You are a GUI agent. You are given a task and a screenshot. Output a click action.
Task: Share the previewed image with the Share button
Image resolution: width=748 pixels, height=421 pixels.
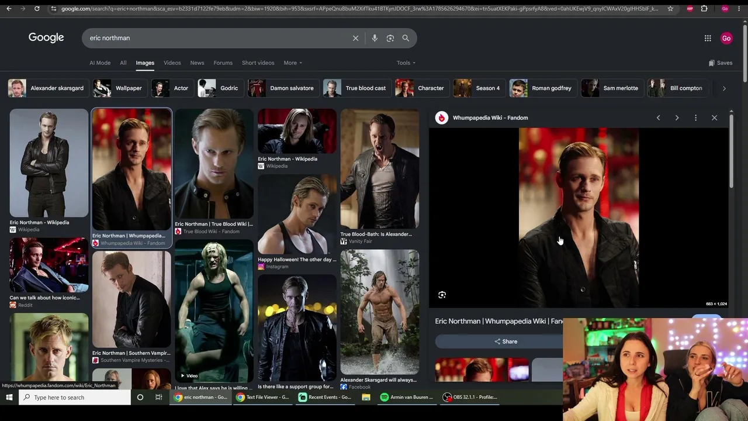coord(505,341)
